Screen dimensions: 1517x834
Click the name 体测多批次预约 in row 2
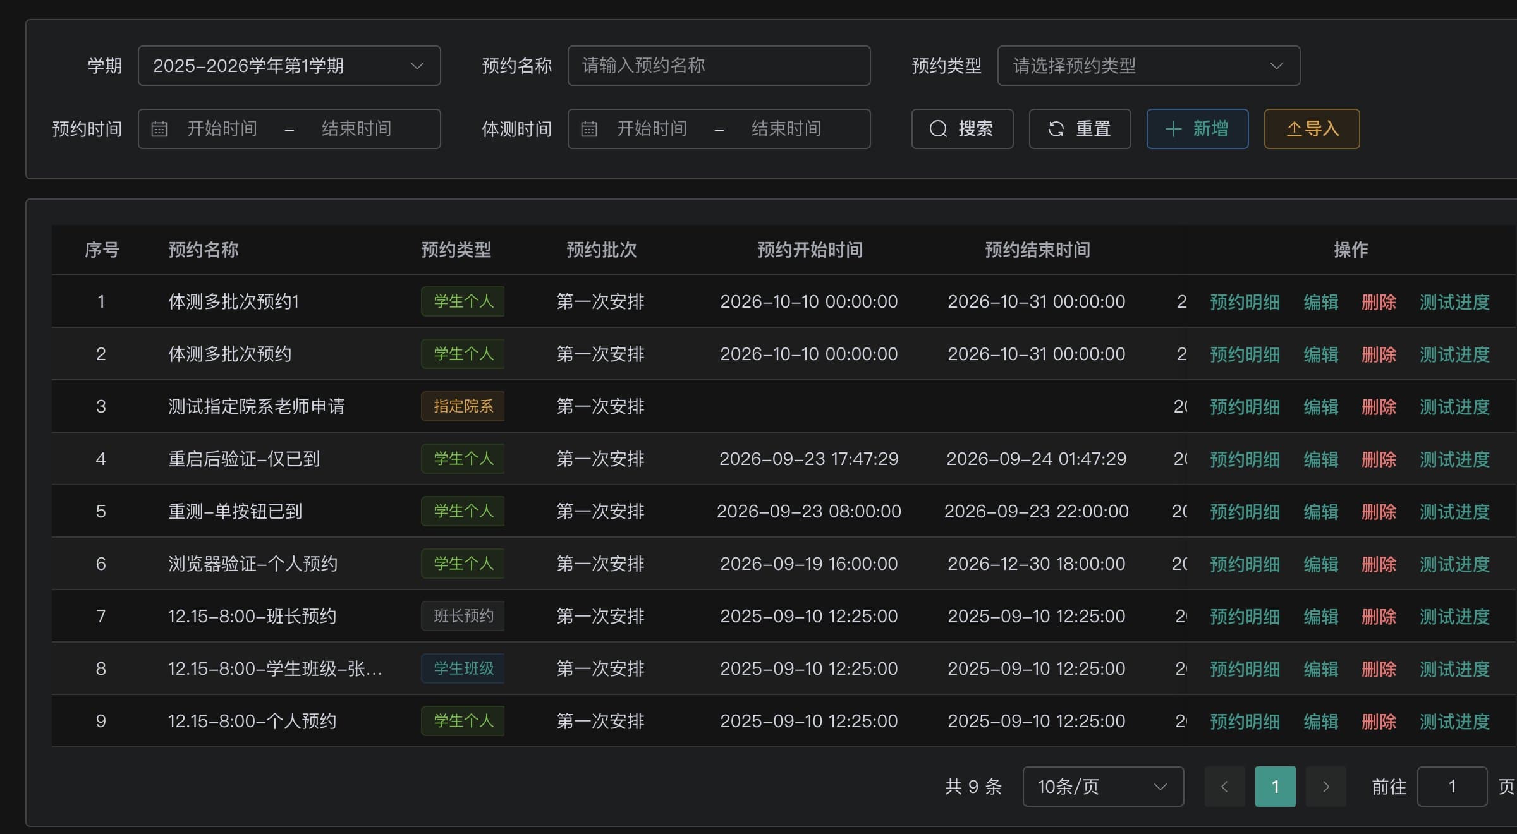229,354
